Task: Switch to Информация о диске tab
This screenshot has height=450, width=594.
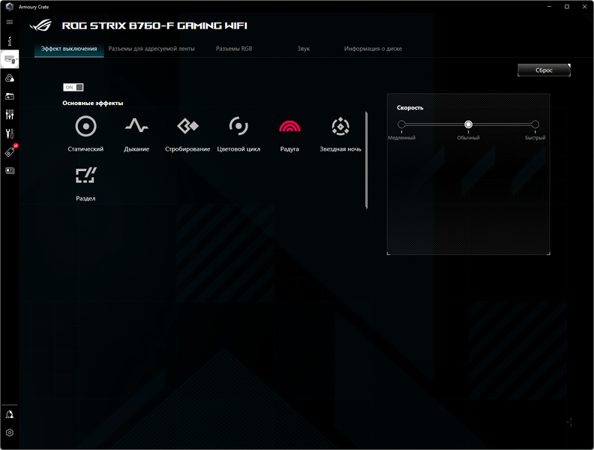Action: [373, 49]
